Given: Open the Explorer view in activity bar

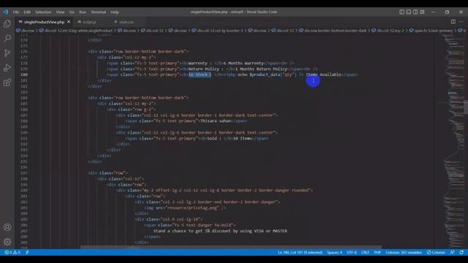Looking at the screenshot, I should (x=7, y=24).
